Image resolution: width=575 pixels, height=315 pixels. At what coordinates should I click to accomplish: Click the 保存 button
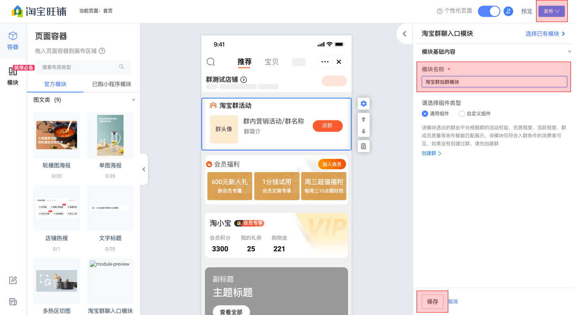point(433,302)
